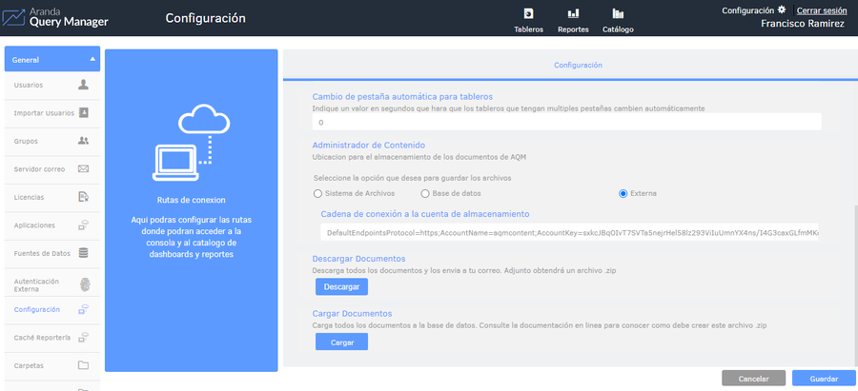Select the Externa storage option

pos(623,194)
